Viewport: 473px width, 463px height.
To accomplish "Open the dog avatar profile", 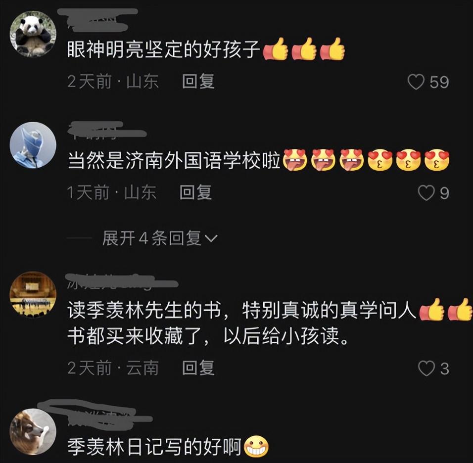I will click(33, 432).
